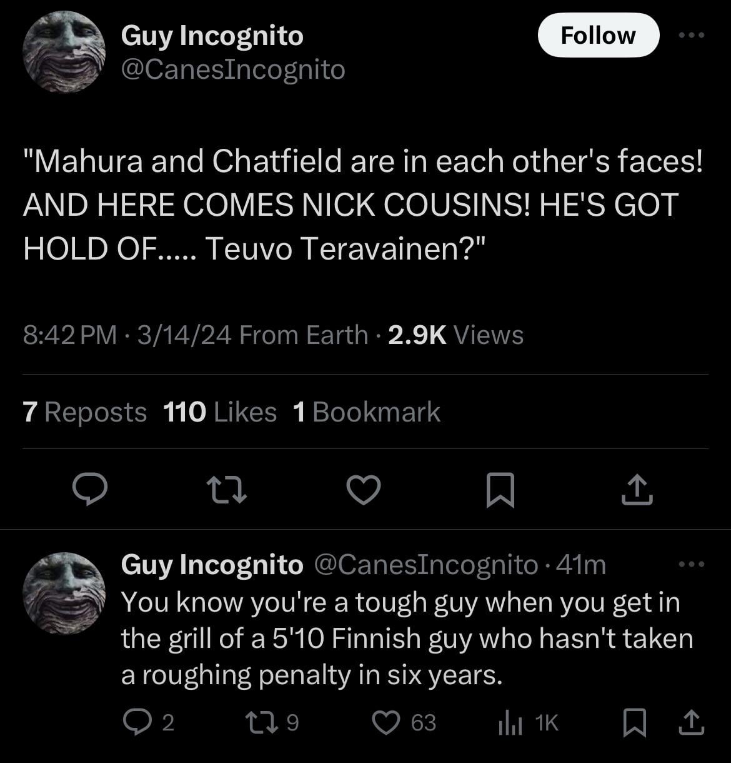This screenshot has height=763, width=731.
Task: Open the reply author's avatar
Action: click(64, 593)
